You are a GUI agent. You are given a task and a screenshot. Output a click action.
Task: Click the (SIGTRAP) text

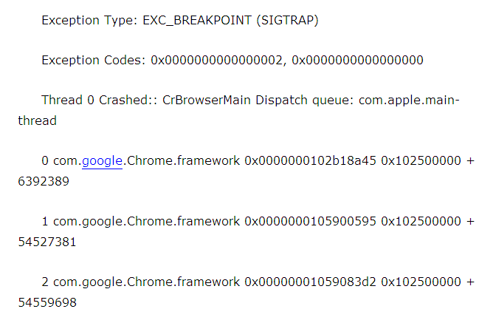(288, 20)
